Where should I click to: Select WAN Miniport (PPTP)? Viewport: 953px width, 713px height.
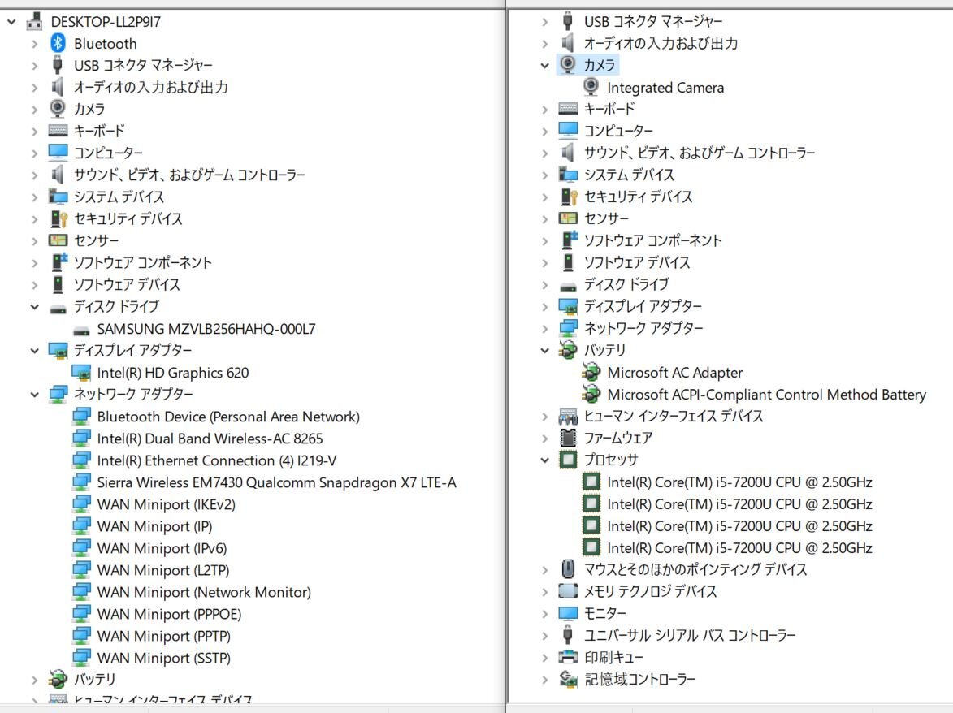pyautogui.click(x=163, y=635)
